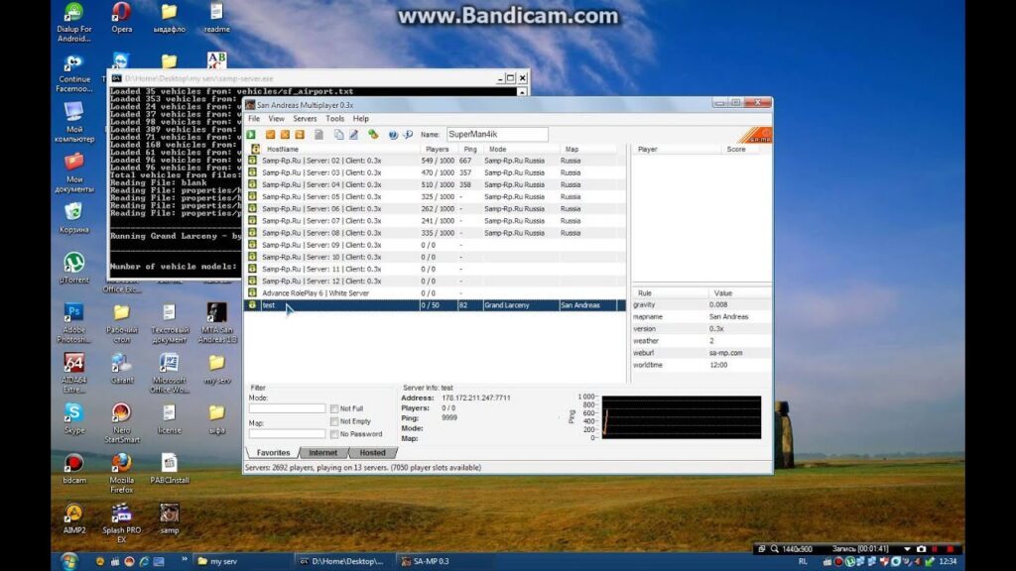The image size is (1016, 571).
Task: Click the console window scrollbar up arrow
Action: coord(522,92)
